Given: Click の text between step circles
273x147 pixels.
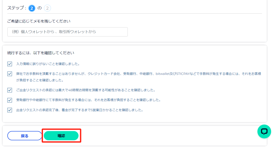Looking at the screenshot, I should coord(39,8).
